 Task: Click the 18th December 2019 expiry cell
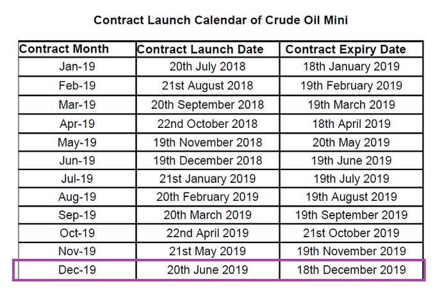point(351,270)
